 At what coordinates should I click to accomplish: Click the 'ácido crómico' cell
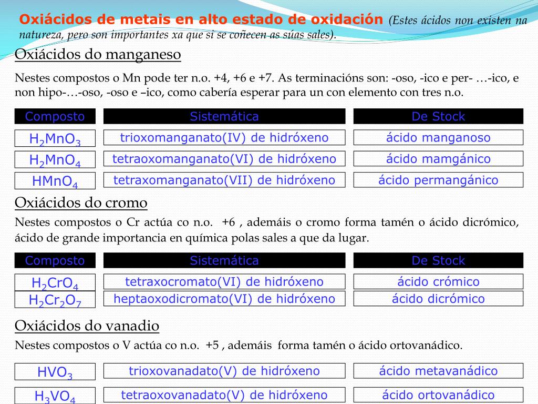pyautogui.click(x=439, y=282)
